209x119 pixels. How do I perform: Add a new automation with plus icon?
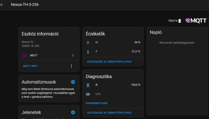tap(73, 82)
